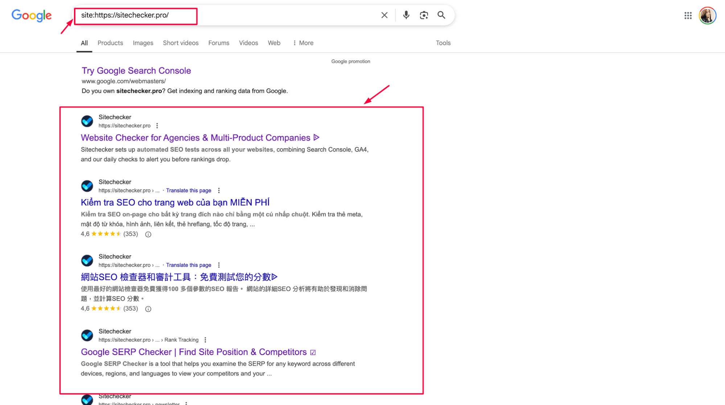
Task: Click rating info icon under Kiểm tra SEO result
Action: coord(148,234)
